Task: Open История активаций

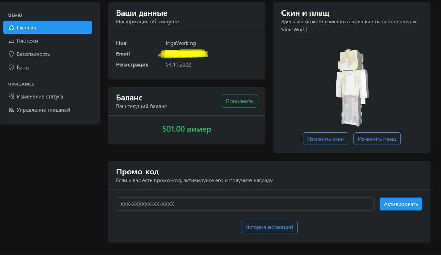Action: [269, 227]
